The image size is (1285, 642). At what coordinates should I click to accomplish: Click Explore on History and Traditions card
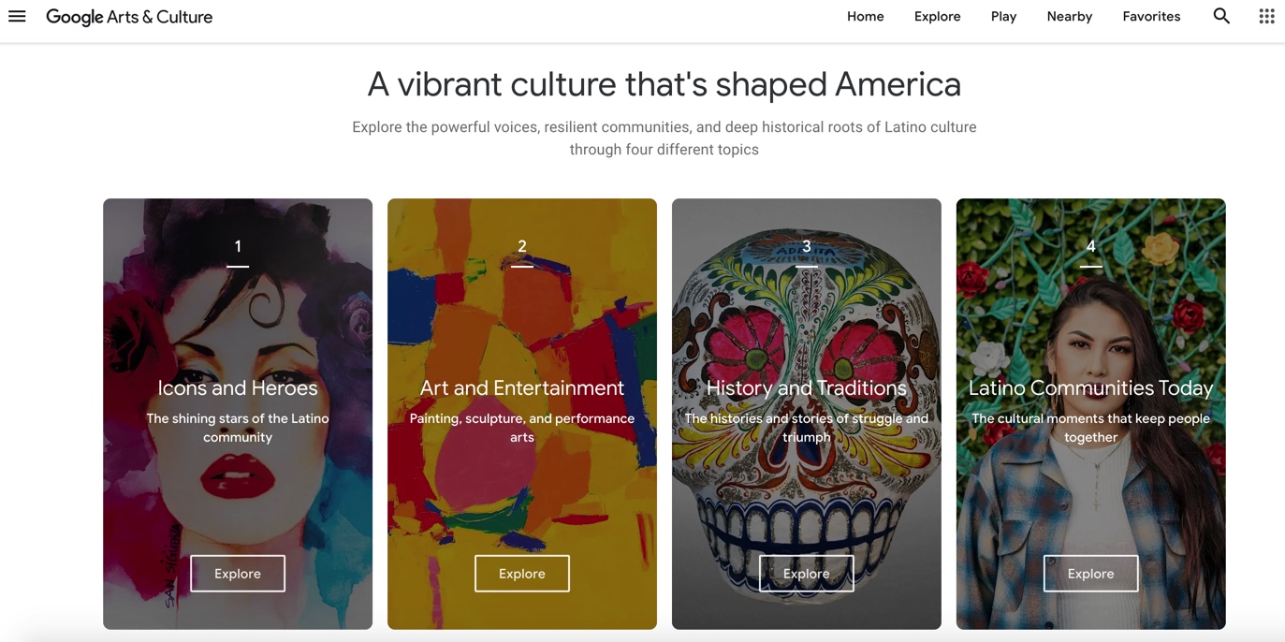[x=807, y=574]
